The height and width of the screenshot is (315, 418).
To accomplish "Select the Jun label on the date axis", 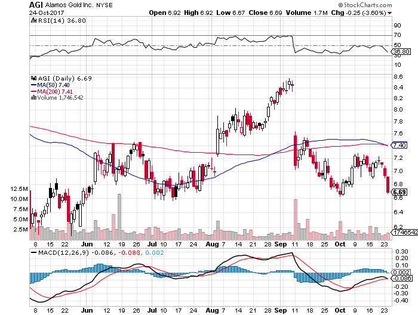I will tap(87, 244).
